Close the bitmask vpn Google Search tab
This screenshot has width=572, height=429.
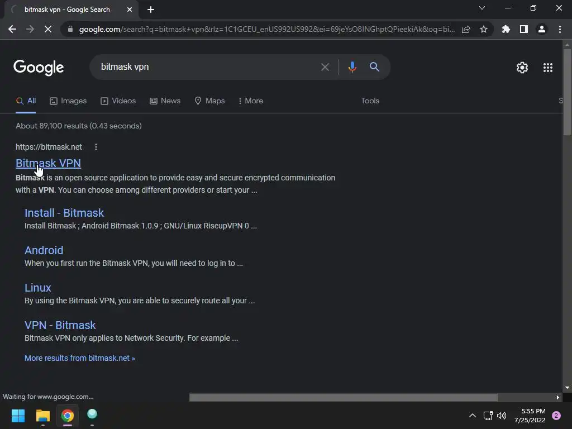point(130,9)
